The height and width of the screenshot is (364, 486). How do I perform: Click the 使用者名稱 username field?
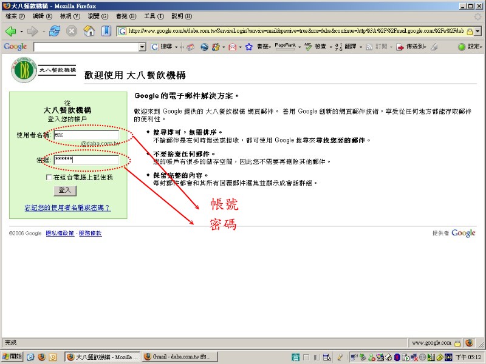click(86, 135)
